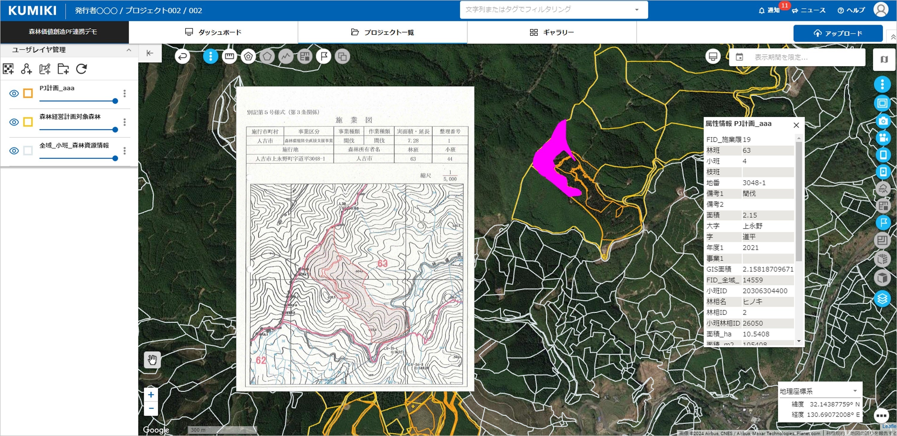The image size is (897, 436).
Task: Open the 地理座標系 coordinate system dropdown
Action: [855, 391]
